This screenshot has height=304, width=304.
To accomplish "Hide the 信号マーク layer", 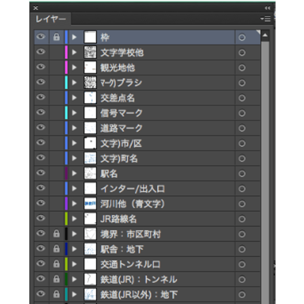I will click(x=41, y=112).
